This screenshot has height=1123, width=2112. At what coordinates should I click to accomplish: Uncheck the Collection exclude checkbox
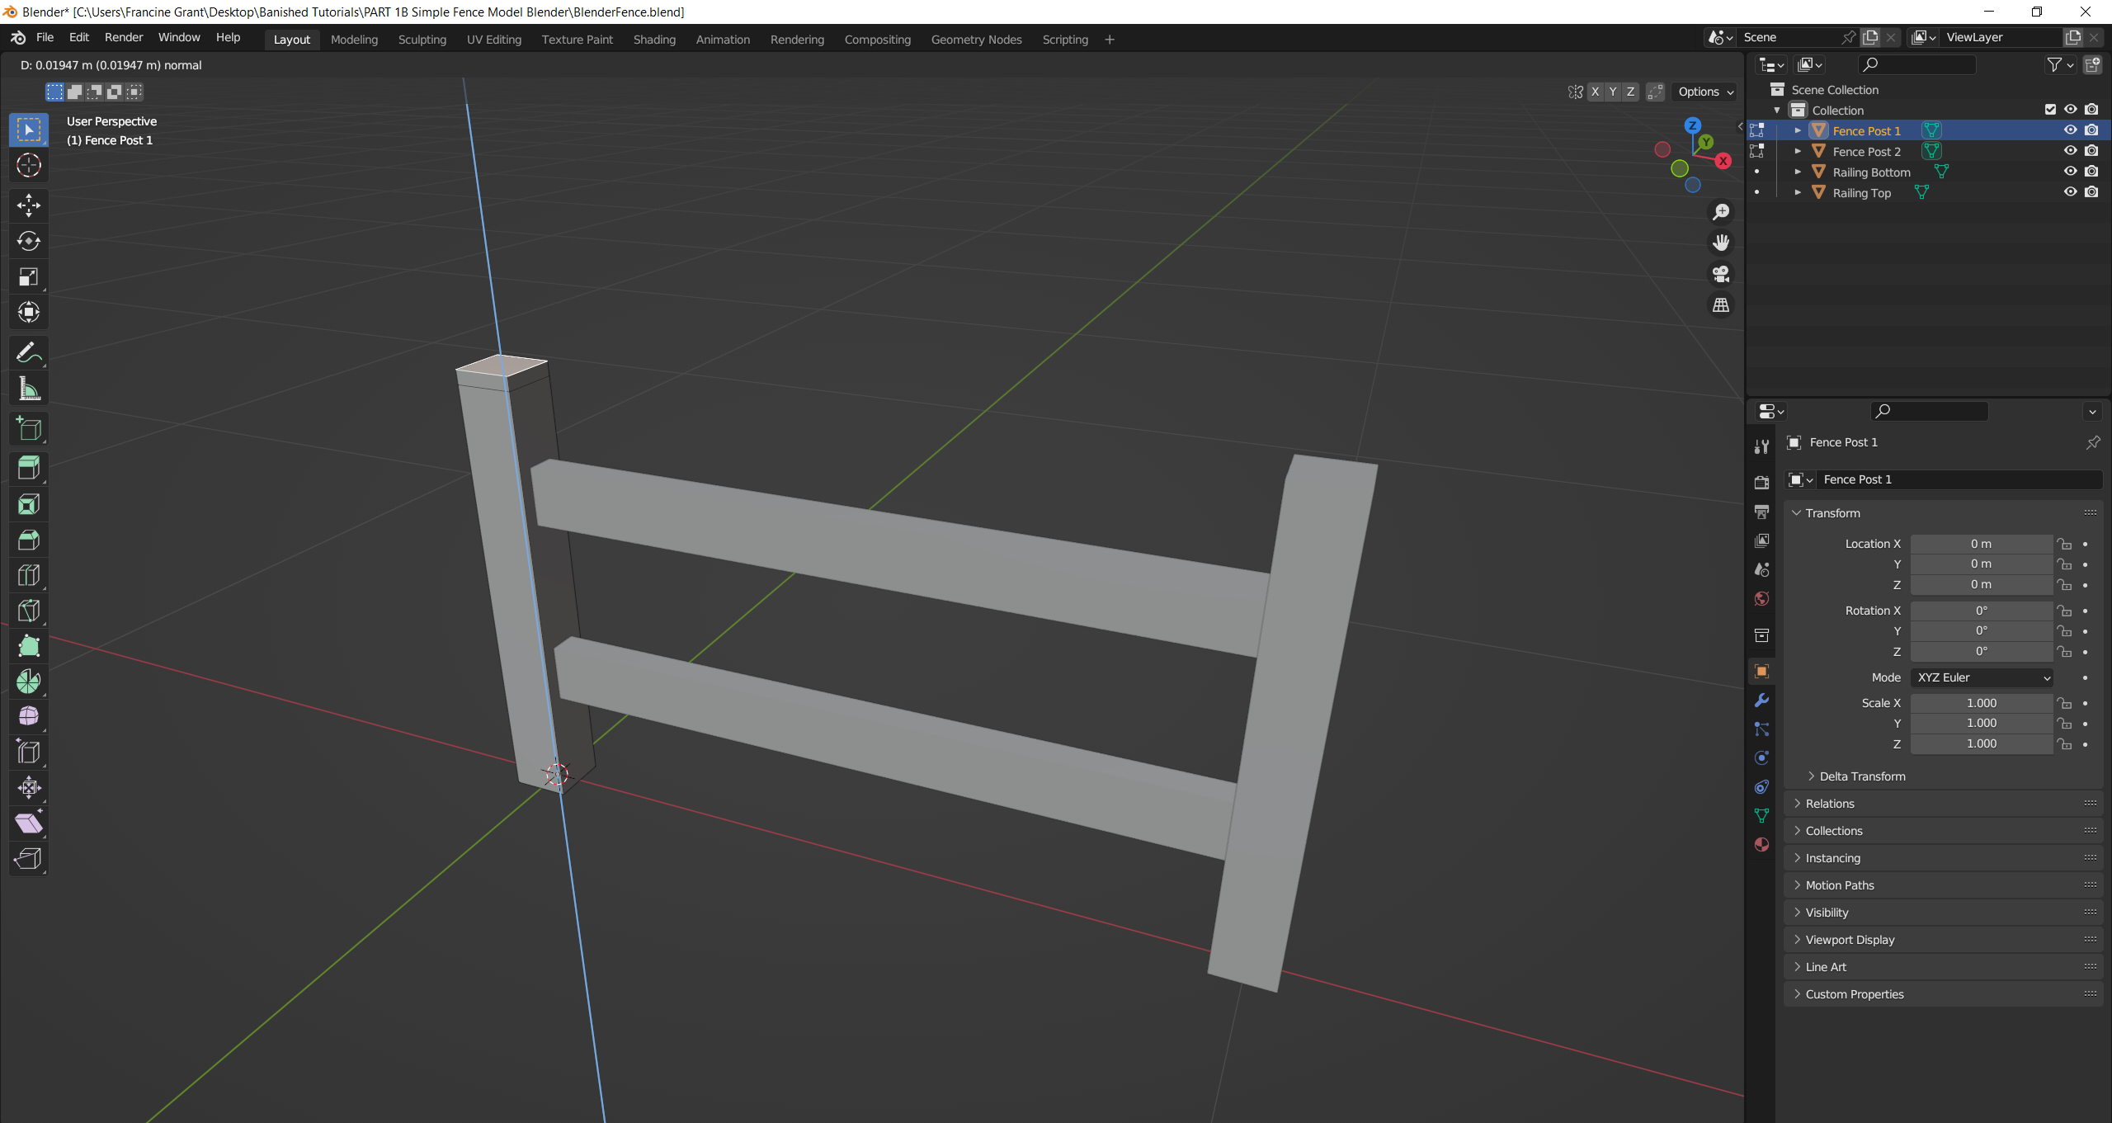point(2050,110)
